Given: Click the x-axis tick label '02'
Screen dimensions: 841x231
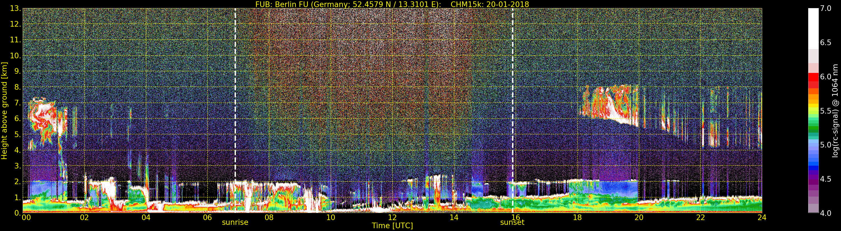Looking at the screenshot, I should point(84,217).
